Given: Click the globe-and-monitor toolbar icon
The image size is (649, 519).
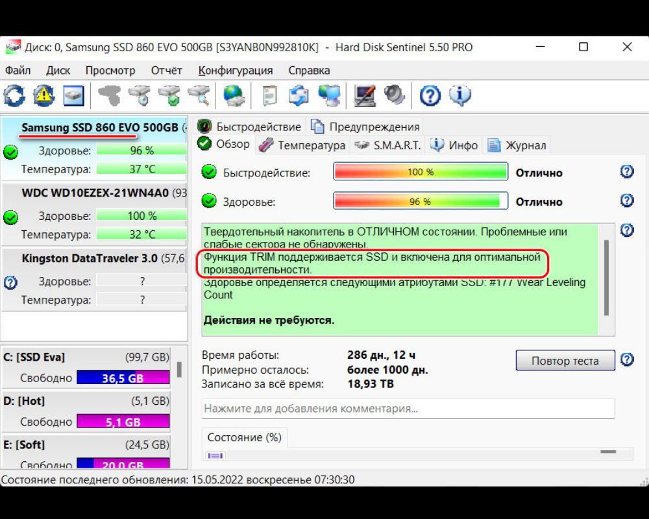Looking at the screenshot, I should point(329,95).
